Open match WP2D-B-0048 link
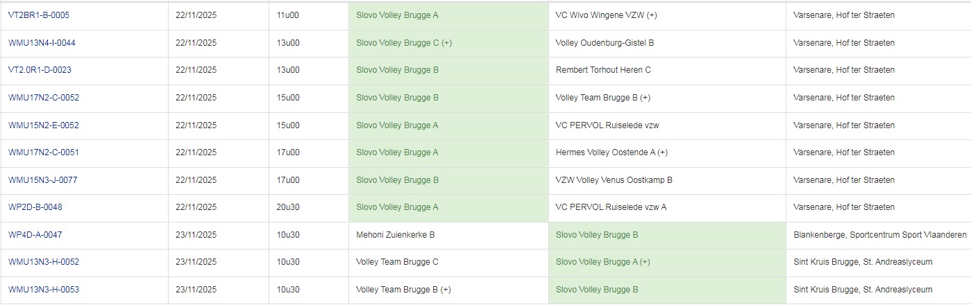Viewport: 971px width, 307px height. 36,207
